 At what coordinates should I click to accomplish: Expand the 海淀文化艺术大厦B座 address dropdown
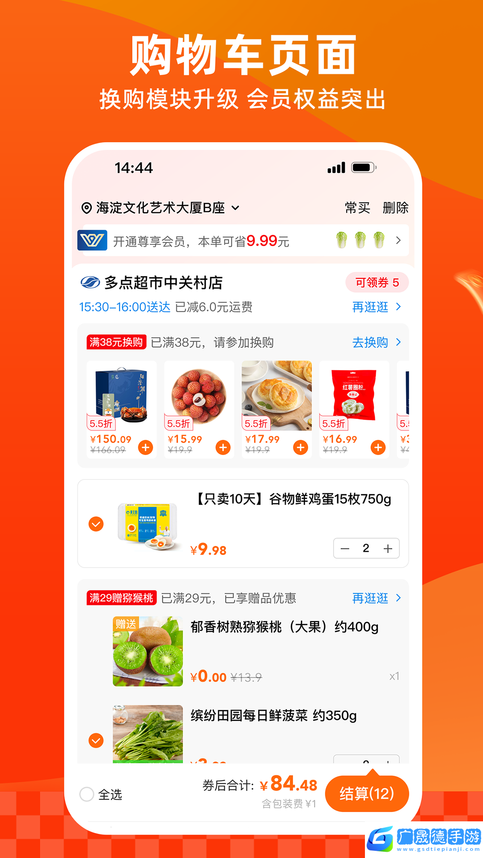point(235,208)
